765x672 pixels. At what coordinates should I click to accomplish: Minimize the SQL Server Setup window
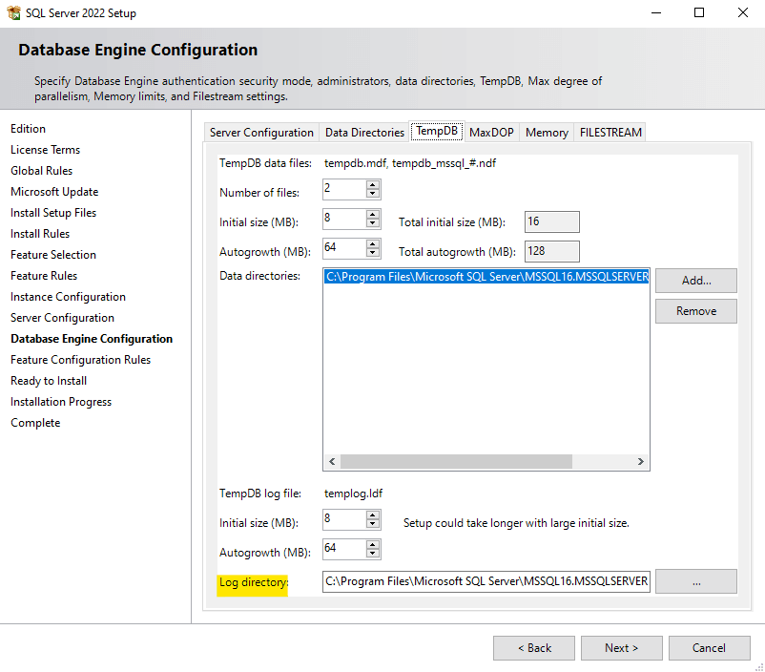pos(656,13)
